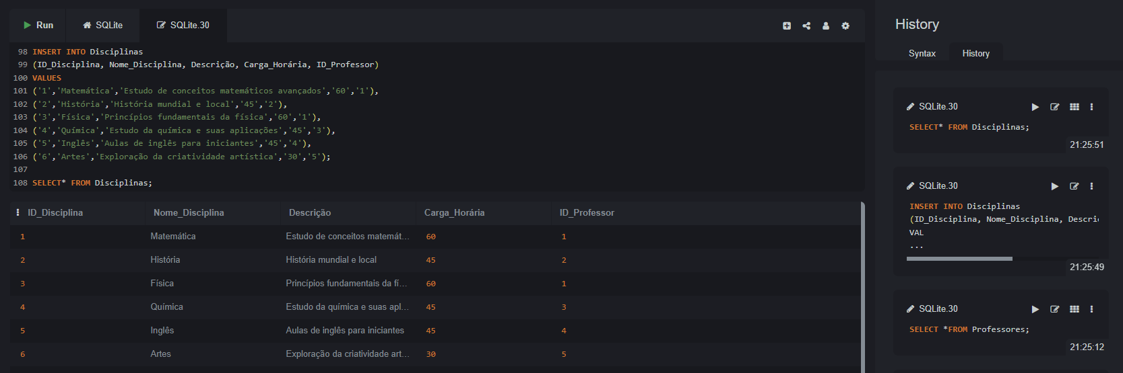Show table grid for the Professores history query
The height and width of the screenshot is (373, 1123).
pyautogui.click(x=1074, y=309)
